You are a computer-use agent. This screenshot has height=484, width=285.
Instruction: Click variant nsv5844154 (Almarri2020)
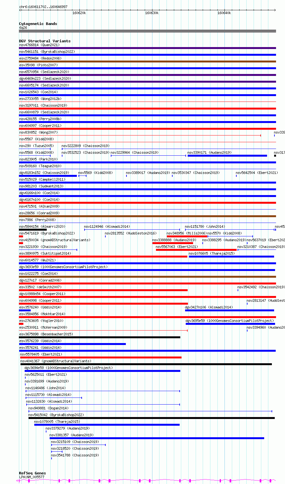point(42,226)
